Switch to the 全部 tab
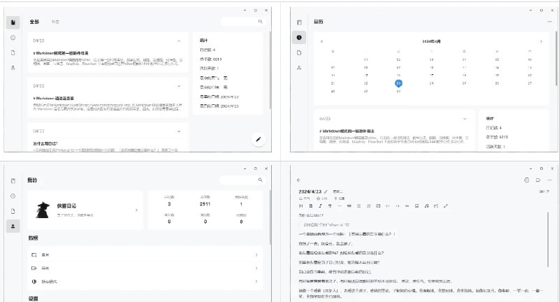Viewport: 559px width, 302px height. pos(34,22)
